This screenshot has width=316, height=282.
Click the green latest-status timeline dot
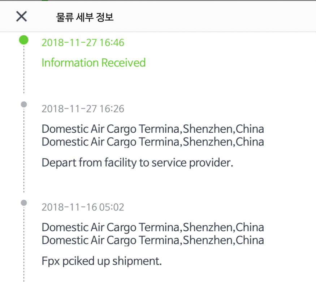[x=24, y=40]
